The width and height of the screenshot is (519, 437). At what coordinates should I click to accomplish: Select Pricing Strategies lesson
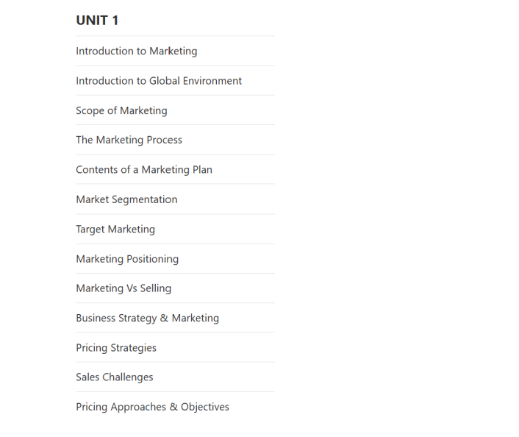point(116,348)
